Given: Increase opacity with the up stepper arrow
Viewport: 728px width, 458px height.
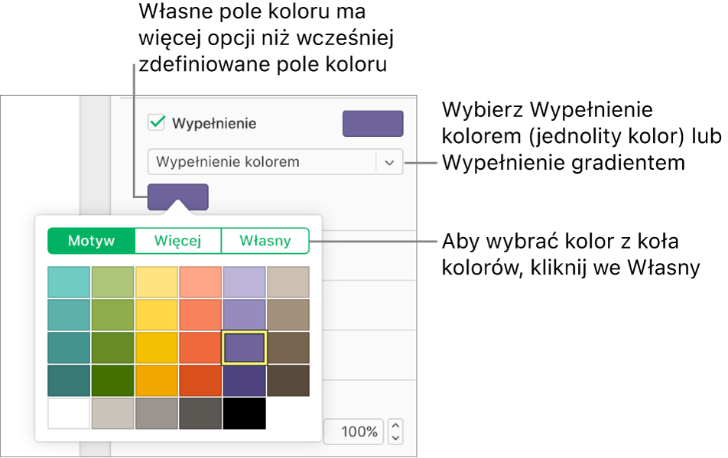Looking at the screenshot, I should pyautogui.click(x=395, y=426).
